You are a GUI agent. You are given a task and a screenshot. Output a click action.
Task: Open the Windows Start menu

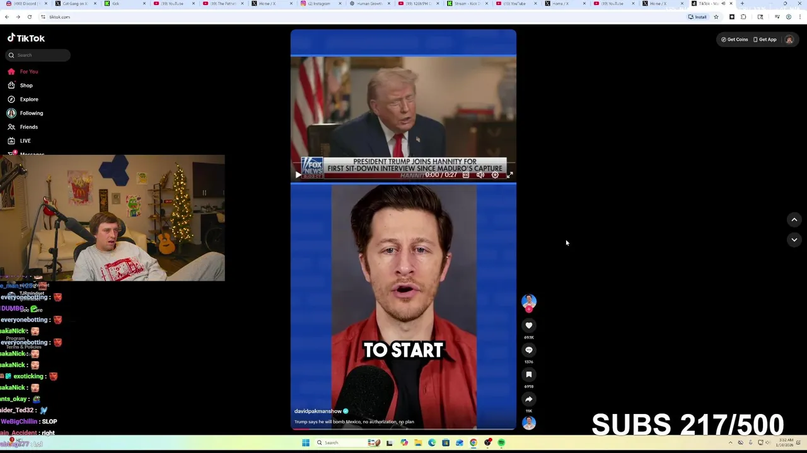click(306, 443)
